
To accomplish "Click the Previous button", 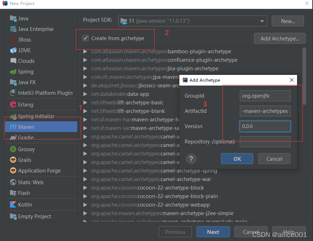I will click(175, 232).
